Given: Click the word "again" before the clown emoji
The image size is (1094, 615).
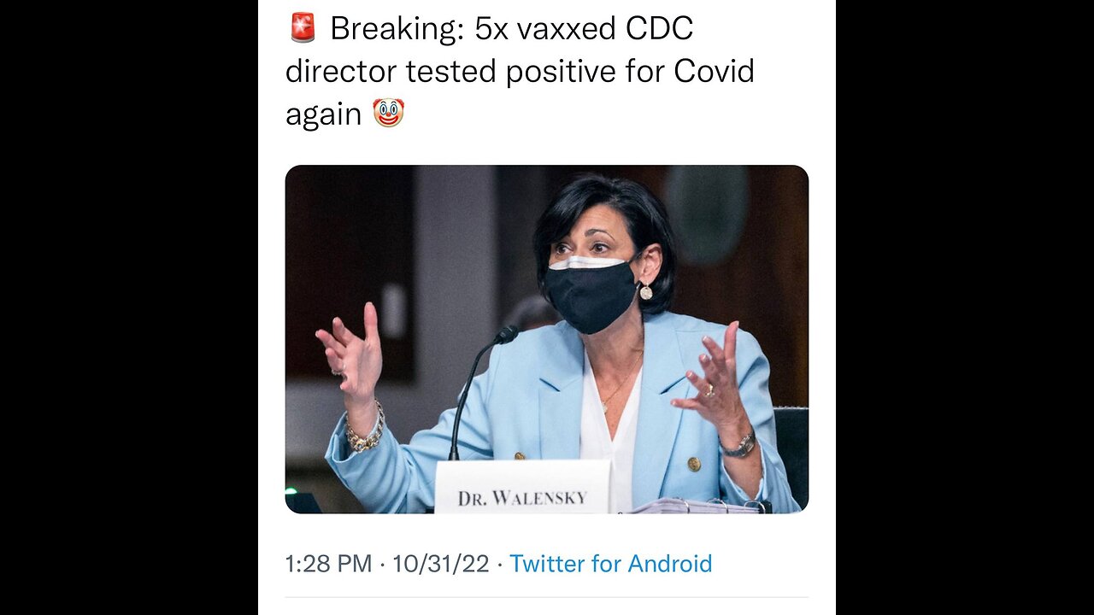Looking at the screenshot, I should tap(323, 114).
